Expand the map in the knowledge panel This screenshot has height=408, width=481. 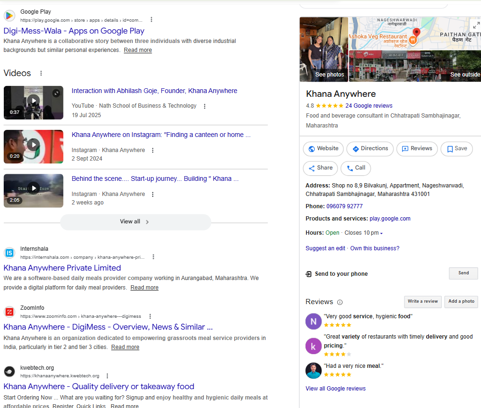tap(476, 25)
